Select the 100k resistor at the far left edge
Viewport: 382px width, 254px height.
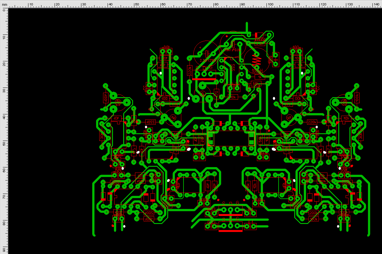106,98
